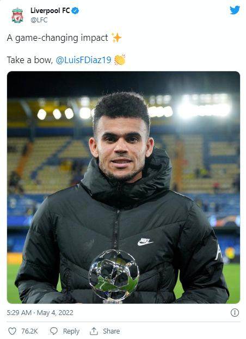
Task: Open the 5:29 AM May 4, 2022 timestamp
Action: tap(40, 313)
